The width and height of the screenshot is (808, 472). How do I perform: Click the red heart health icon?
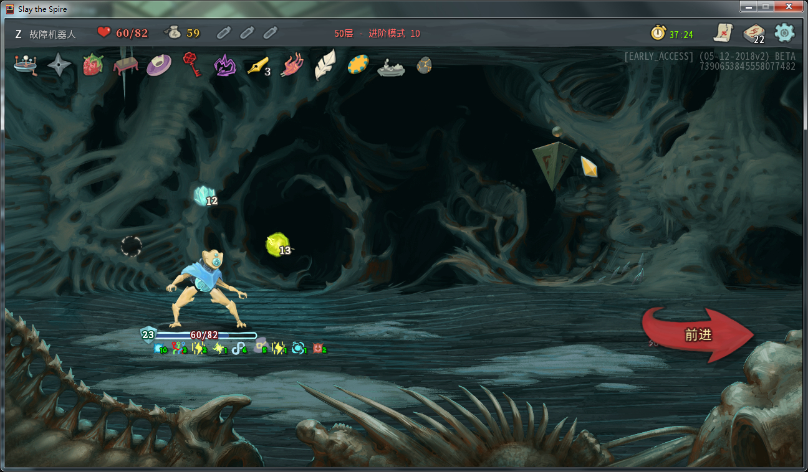point(104,32)
